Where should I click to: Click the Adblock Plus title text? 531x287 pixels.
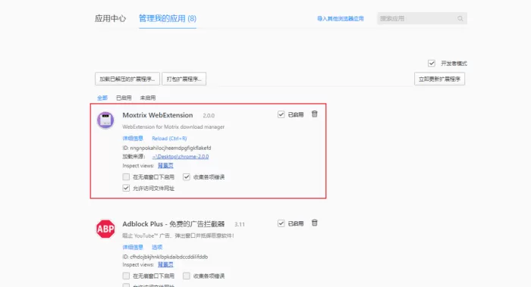(174, 224)
